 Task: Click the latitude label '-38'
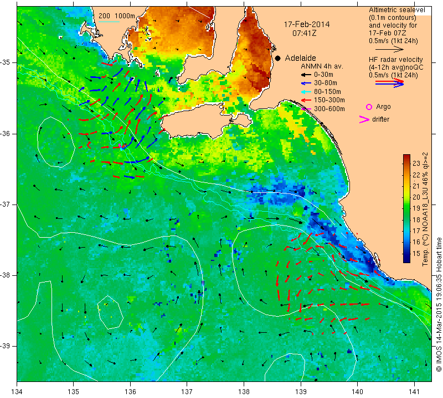pos(5,275)
